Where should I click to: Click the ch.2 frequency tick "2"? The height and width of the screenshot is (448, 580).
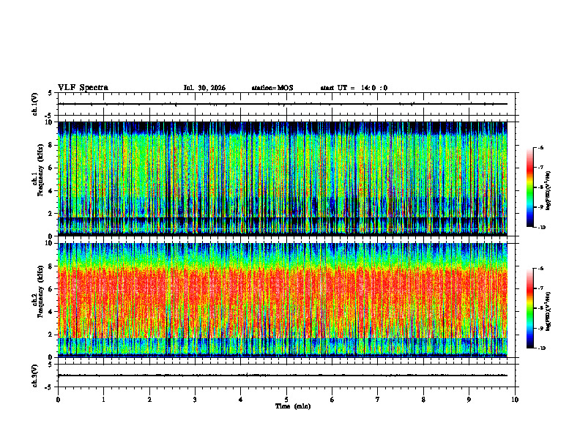pyautogui.click(x=51, y=335)
